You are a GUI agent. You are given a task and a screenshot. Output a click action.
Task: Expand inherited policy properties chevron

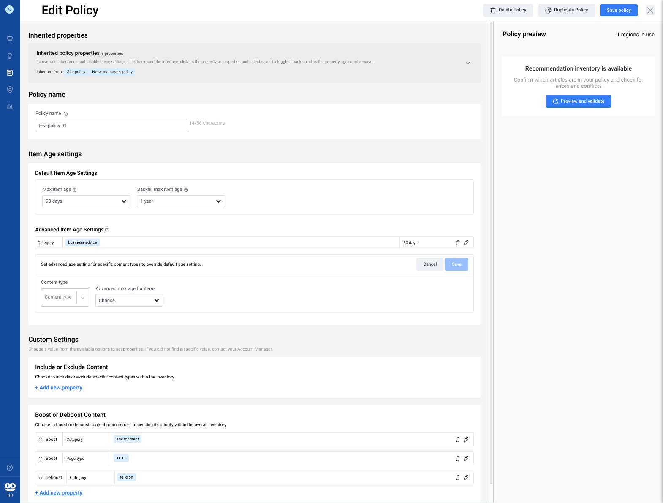coord(468,63)
